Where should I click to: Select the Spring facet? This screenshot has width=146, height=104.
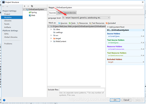tap(33, 12)
